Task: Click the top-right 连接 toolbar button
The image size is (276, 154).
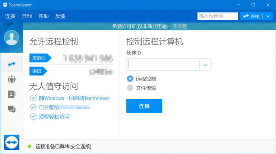Action: tap(251, 16)
